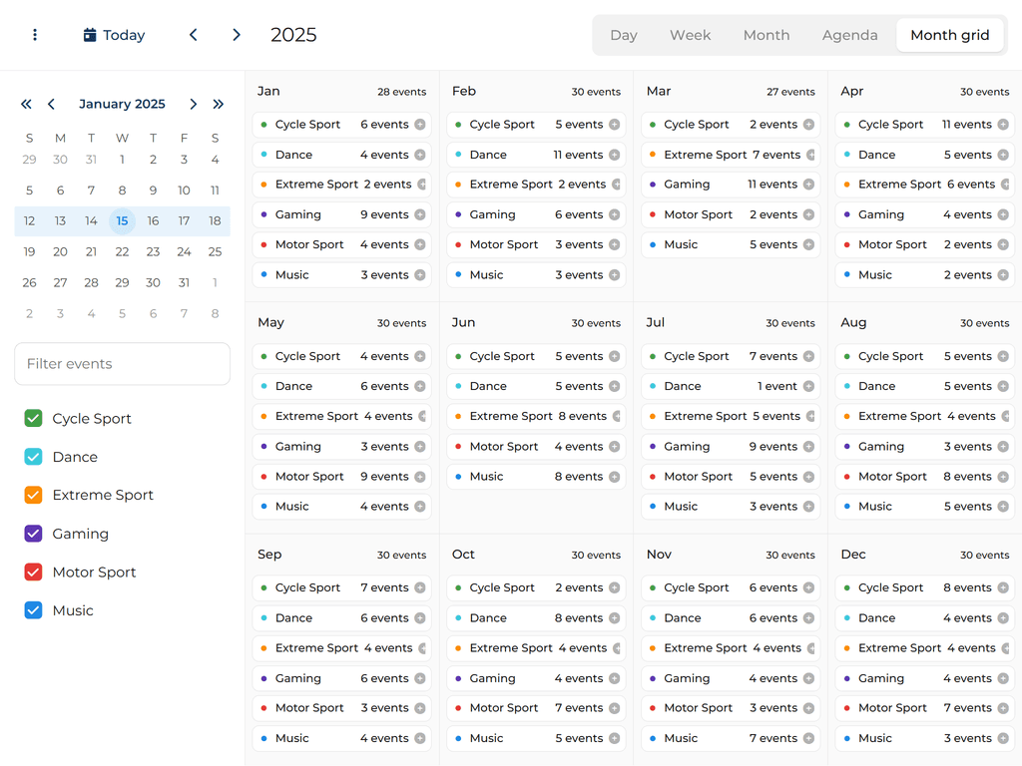Screen dimensions: 1022x766
Task: Select January 15 in the mini calendar
Action: pos(122,220)
